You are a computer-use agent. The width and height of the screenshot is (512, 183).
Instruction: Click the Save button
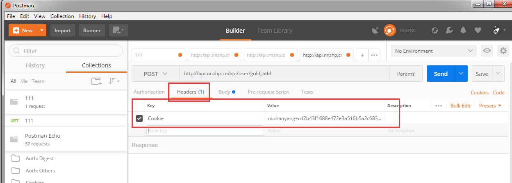[482, 74]
